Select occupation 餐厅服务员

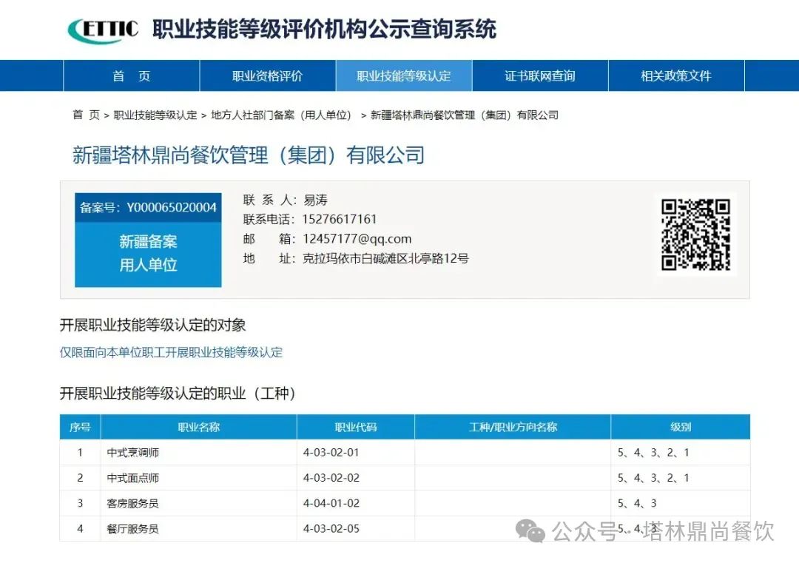[133, 529]
